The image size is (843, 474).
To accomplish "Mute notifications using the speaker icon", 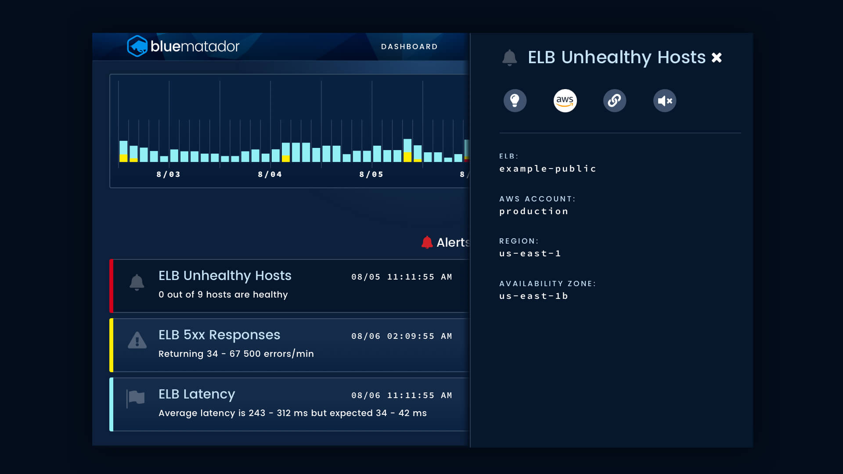I will point(664,101).
